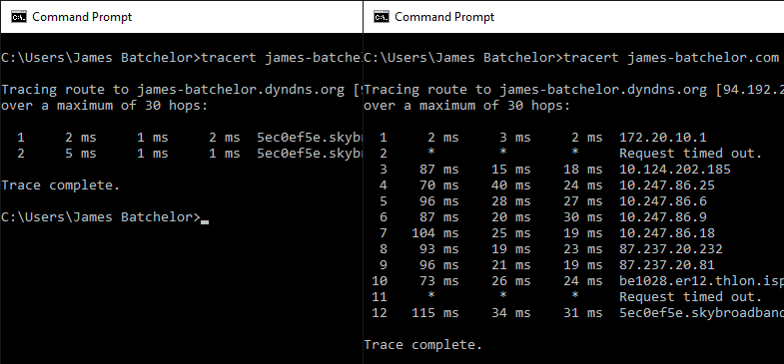Image resolution: width=784 pixels, height=364 pixels.
Task: Click 'Trace complete.' in the left window
Action: 61,185
